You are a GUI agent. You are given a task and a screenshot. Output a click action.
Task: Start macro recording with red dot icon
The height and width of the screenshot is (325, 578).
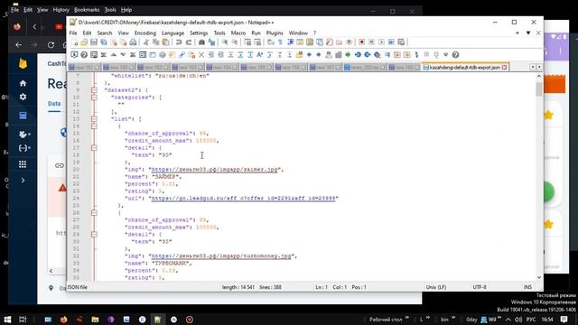(361, 42)
